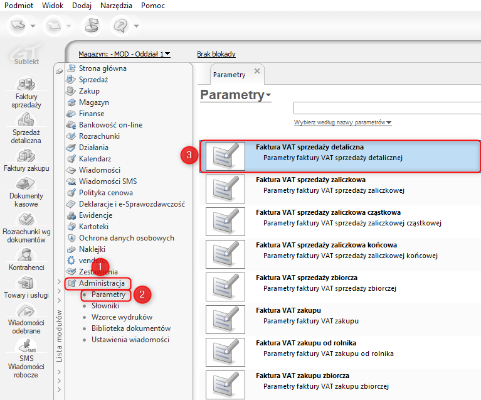The height and width of the screenshot is (400, 481).
Task: Open the Dokumenty kasowe shortcut icon
Action: (x=26, y=183)
